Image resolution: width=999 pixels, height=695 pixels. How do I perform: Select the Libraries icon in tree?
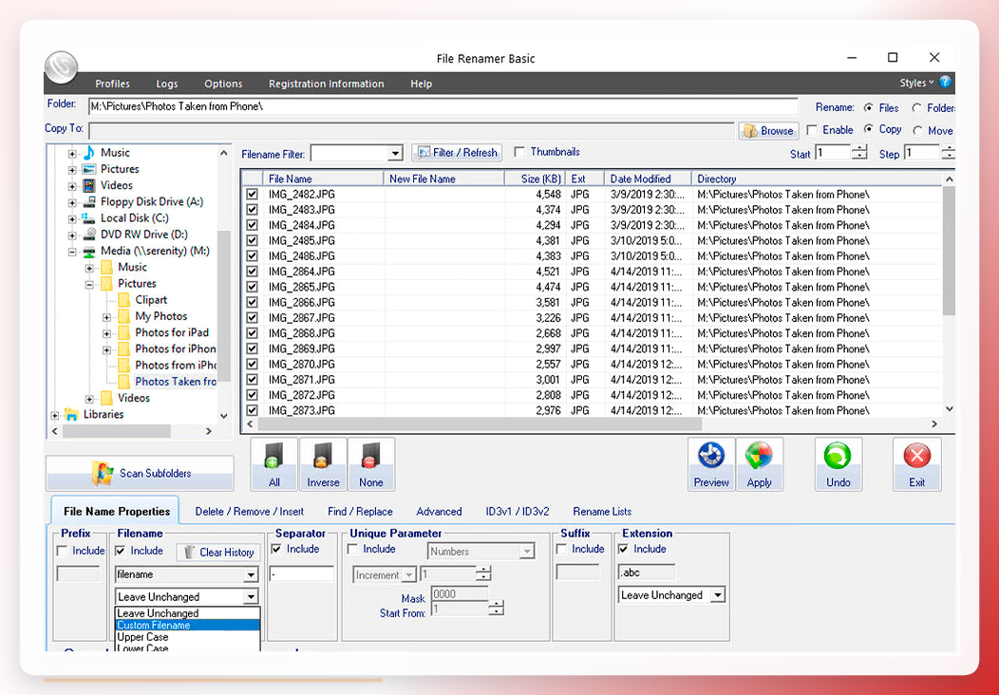72,415
